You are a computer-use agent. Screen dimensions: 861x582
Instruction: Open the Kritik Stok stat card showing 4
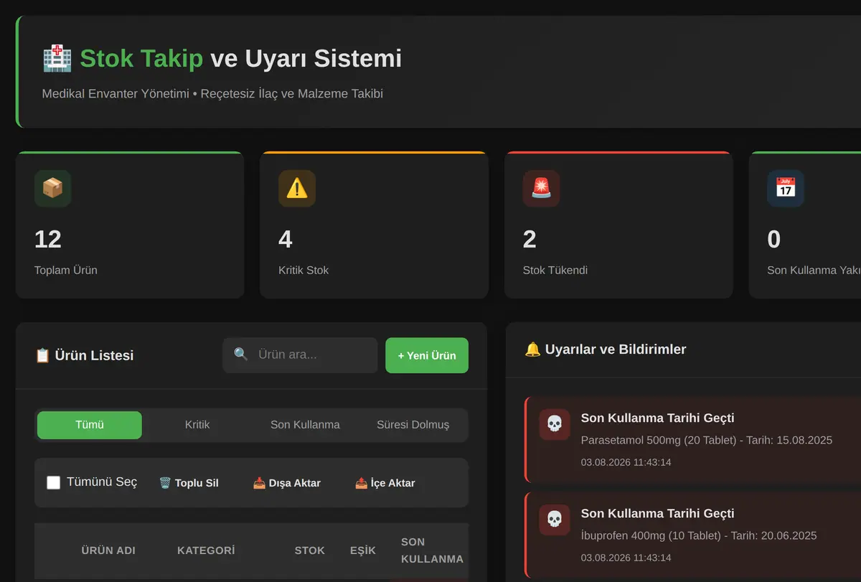pos(374,225)
